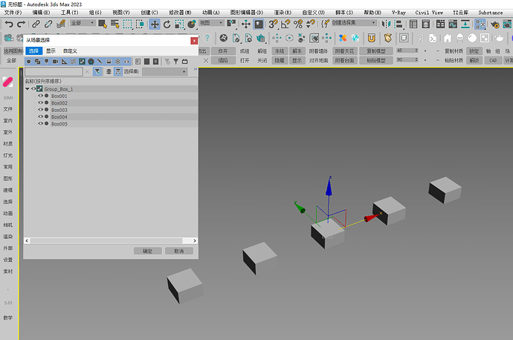Click the Link objects chain icon
The height and width of the screenshot is (340, 513).
tap(36, 24)
